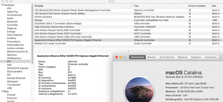Select the AirPort Extreme row
This screenshot has height=102, width=223.
point(129,17)
